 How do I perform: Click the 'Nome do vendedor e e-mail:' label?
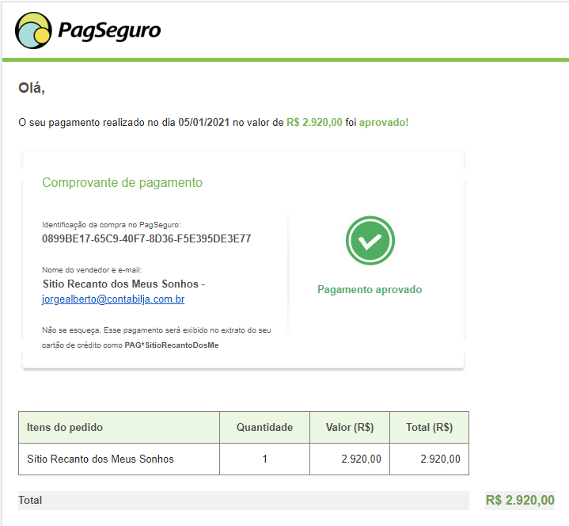(92, 270)
